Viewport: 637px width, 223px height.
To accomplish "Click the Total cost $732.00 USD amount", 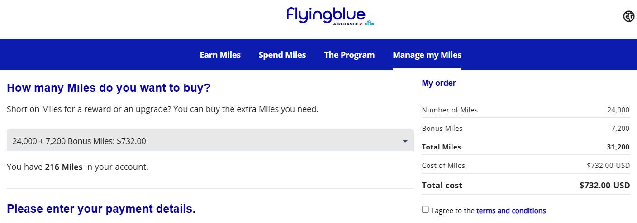I will [604, 186].
